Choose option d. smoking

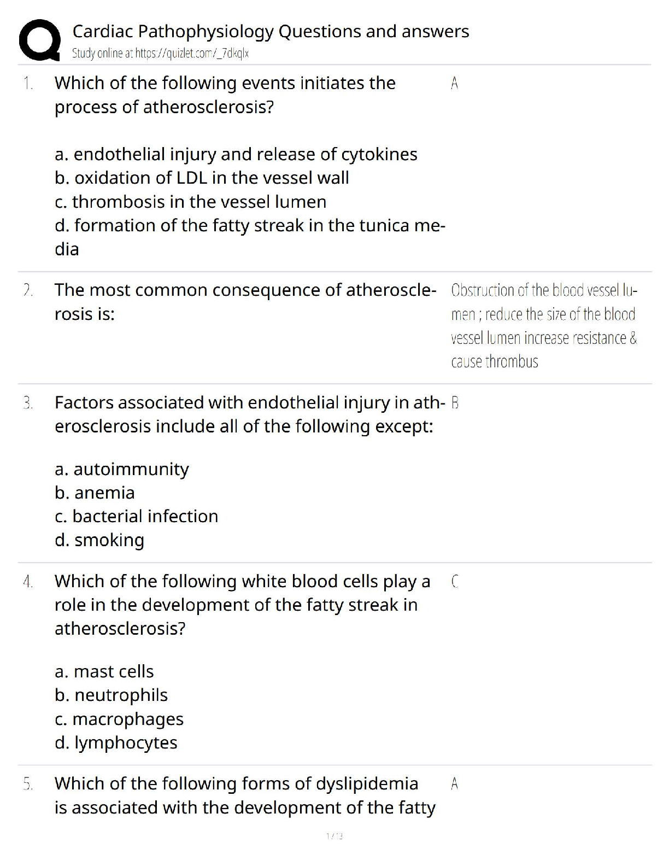(x=99, y=540)
